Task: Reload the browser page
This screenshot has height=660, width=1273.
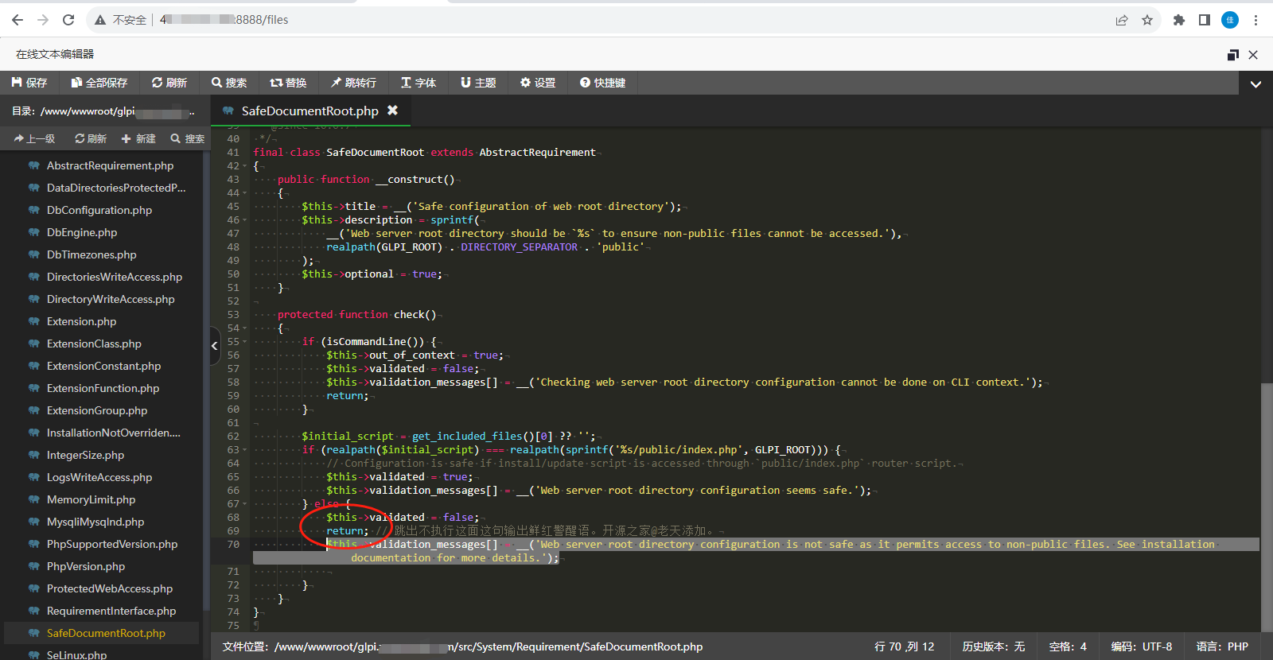Action: click(x=68, y=20)
